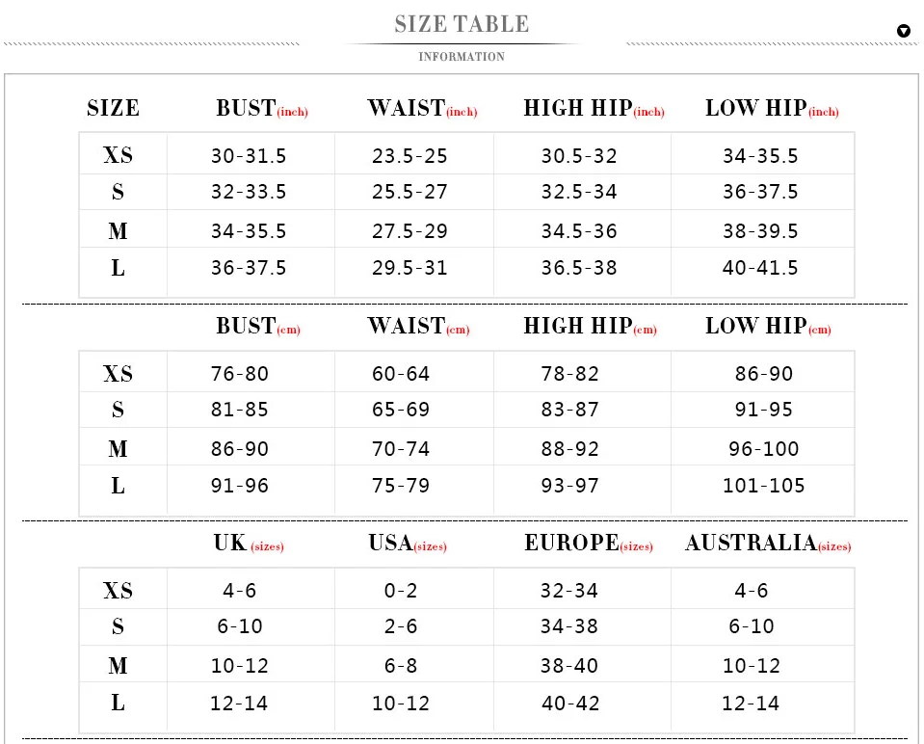924x744 pixels.
Task: Select the BUST (cm) column header
Action: [258, 326]
